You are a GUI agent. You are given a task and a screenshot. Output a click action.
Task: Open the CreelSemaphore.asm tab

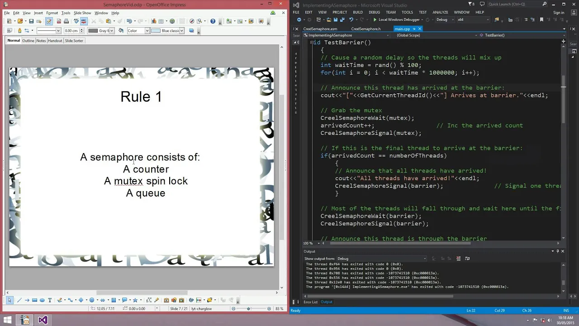coord(320,29)
